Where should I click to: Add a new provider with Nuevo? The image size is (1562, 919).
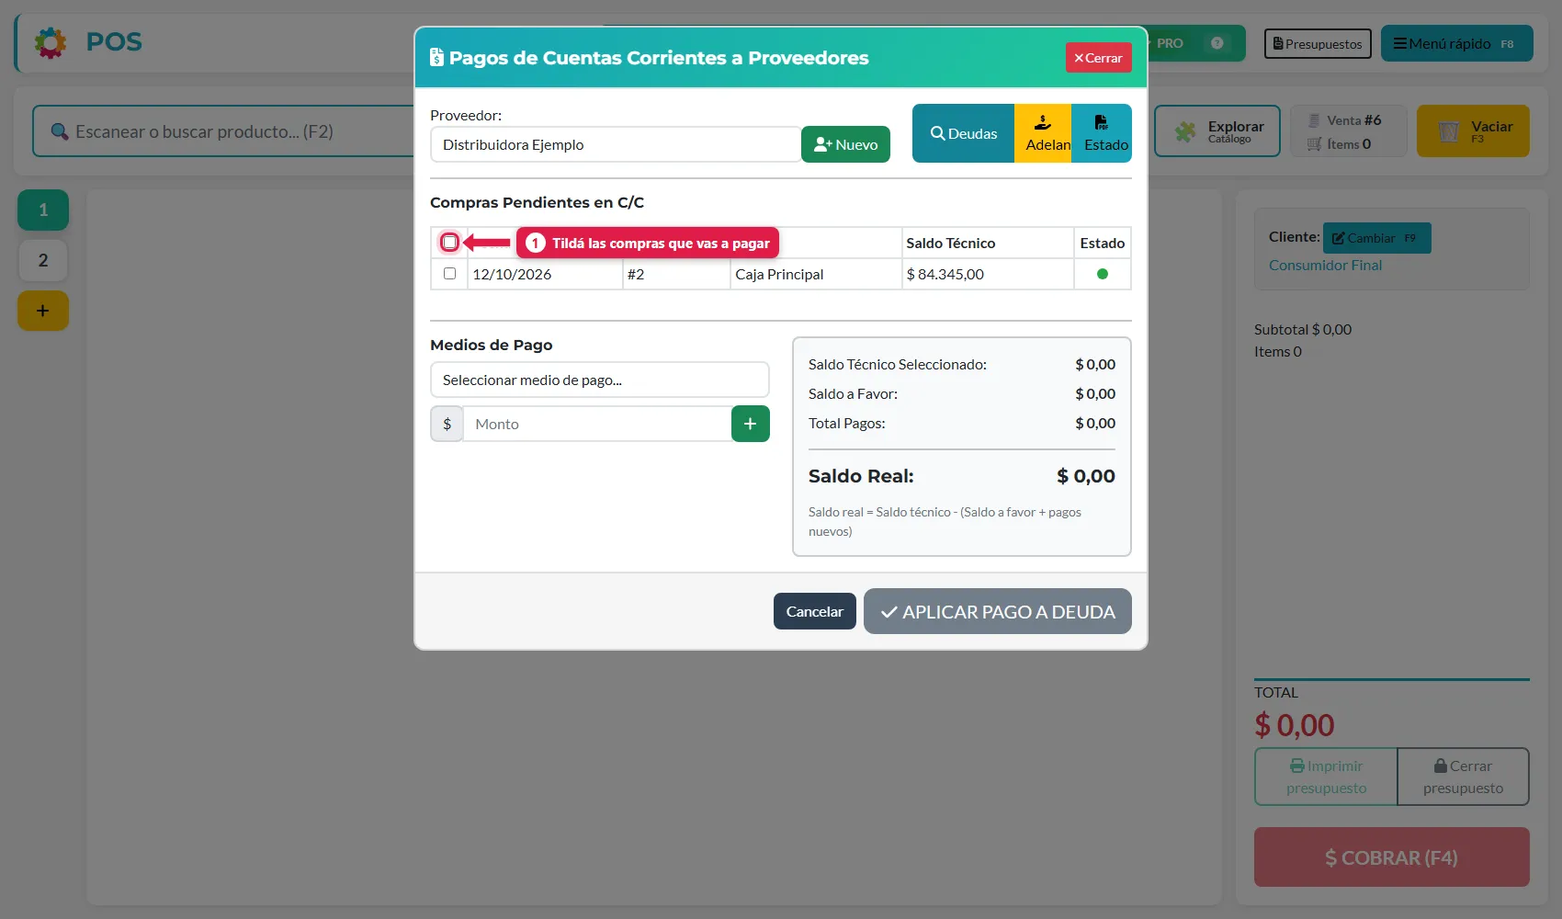coord(845,144)
